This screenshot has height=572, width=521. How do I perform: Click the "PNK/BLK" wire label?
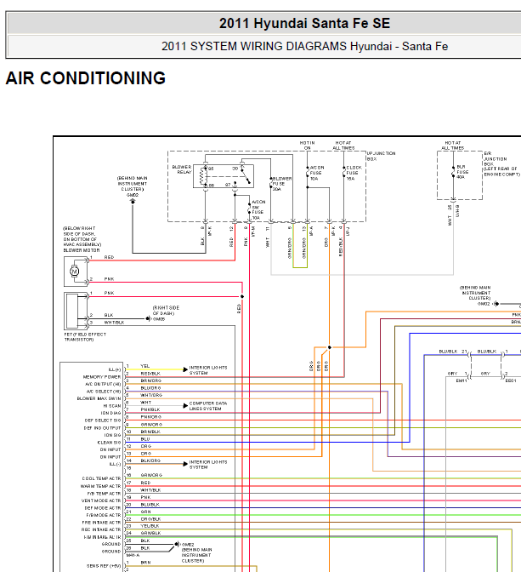[150, 409]
